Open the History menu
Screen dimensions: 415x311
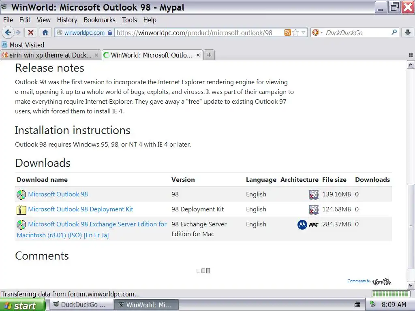click(67, 20)
